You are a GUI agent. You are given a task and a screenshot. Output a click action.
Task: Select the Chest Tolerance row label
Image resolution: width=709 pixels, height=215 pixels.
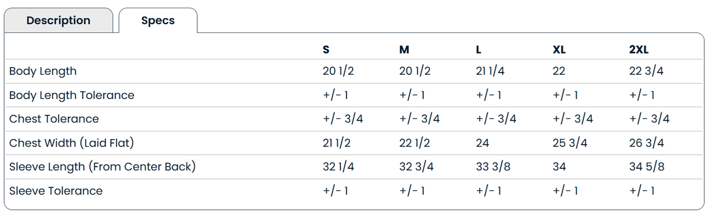click(x=54, y=119)
